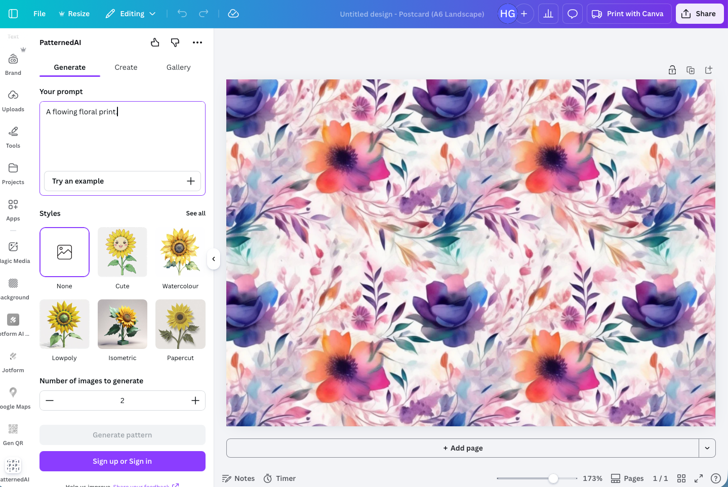Viewport: 728px width, 487px height.
Task: Duplicate the current page
Action: (691, 70)
